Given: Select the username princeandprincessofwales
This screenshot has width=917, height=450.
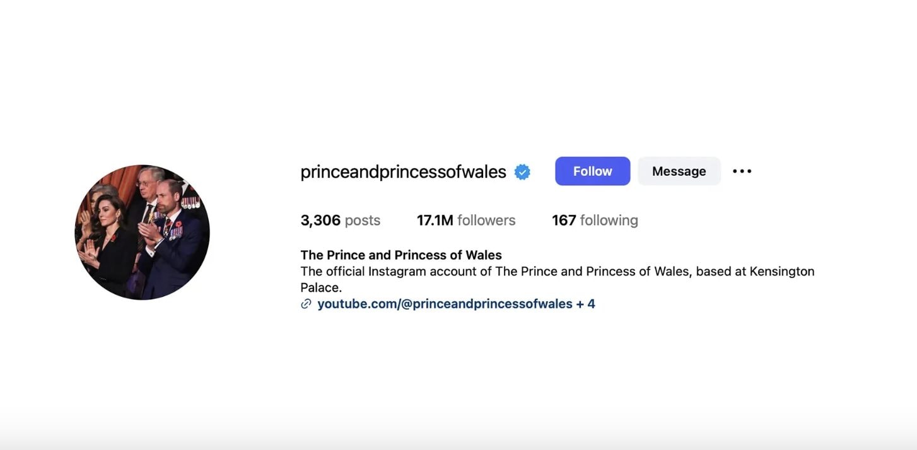Looking at the screenshot, I should (x=403, y=171).
